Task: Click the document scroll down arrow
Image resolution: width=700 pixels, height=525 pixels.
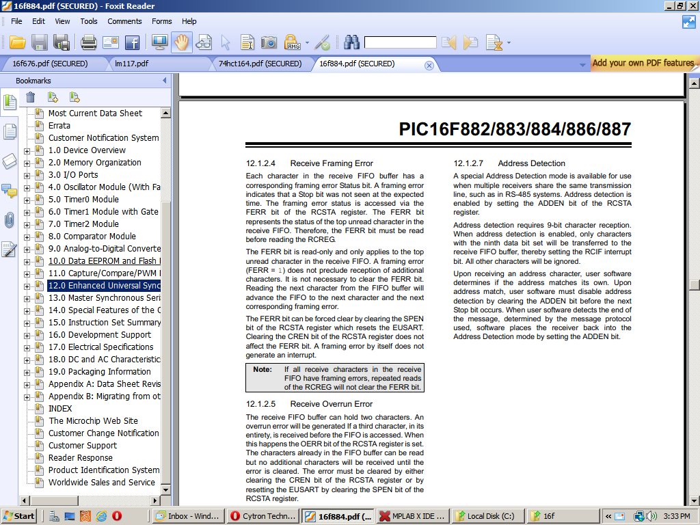Action: tap(695, 500)
